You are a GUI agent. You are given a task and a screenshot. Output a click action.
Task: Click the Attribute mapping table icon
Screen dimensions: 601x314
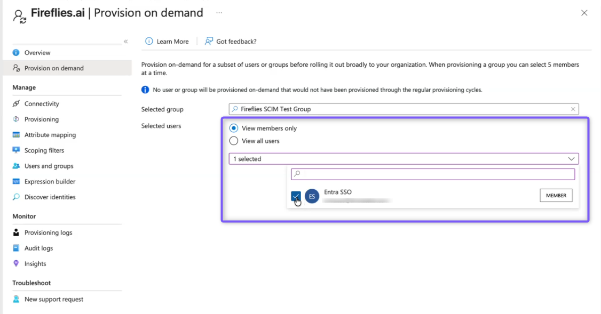pos(15,135)
